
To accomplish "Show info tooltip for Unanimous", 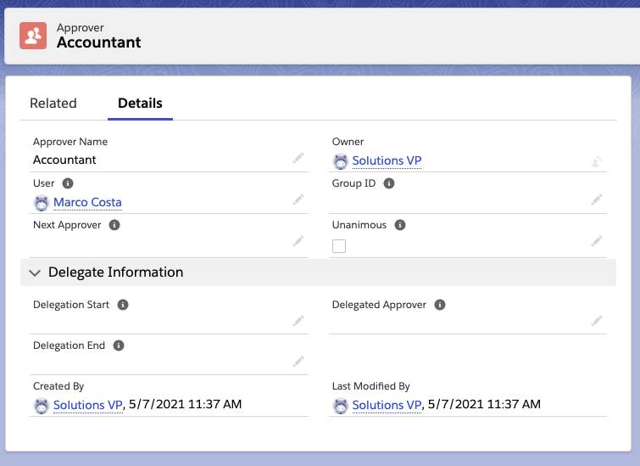I will [x=400, y=225].
